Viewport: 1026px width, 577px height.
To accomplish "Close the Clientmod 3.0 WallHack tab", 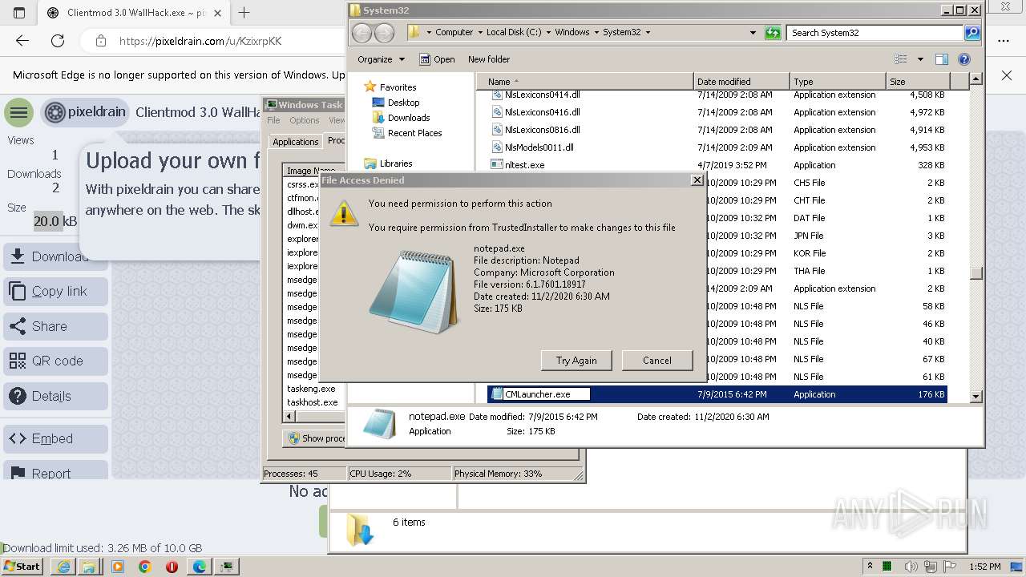I will [x=217, y=13].
